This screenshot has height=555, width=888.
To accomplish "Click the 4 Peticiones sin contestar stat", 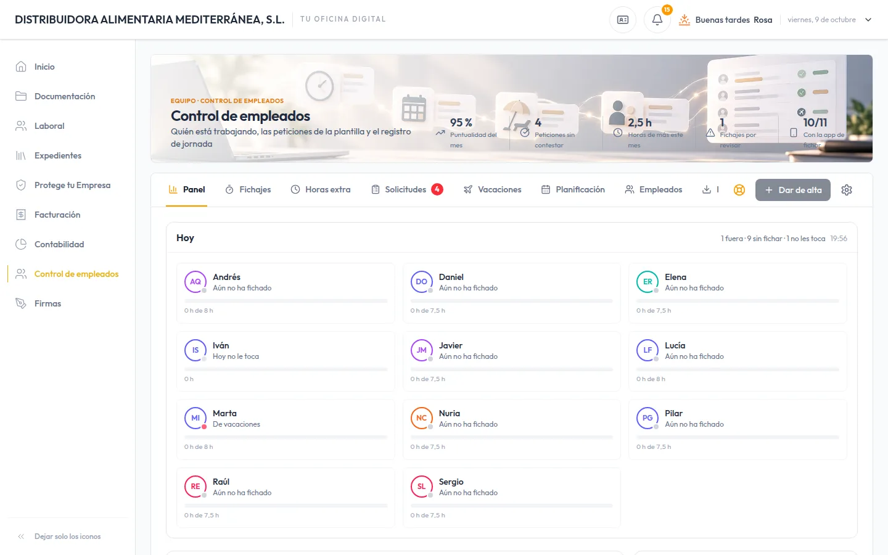I will click(548, 132).
